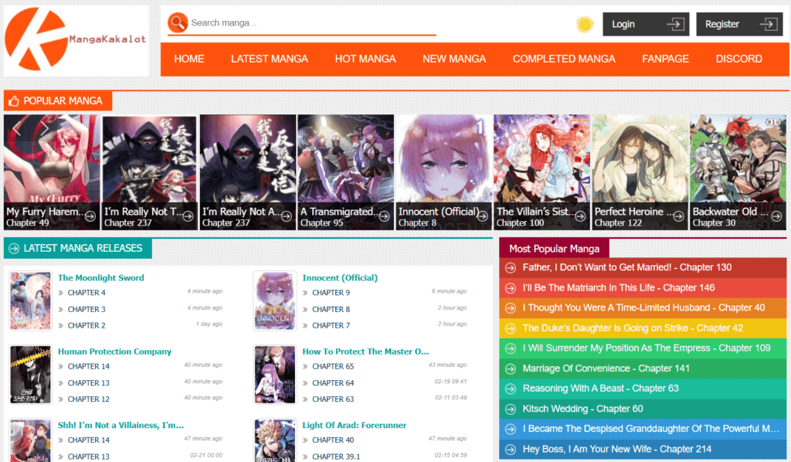Open the HOT MANGA menu item

click(365, 59)
